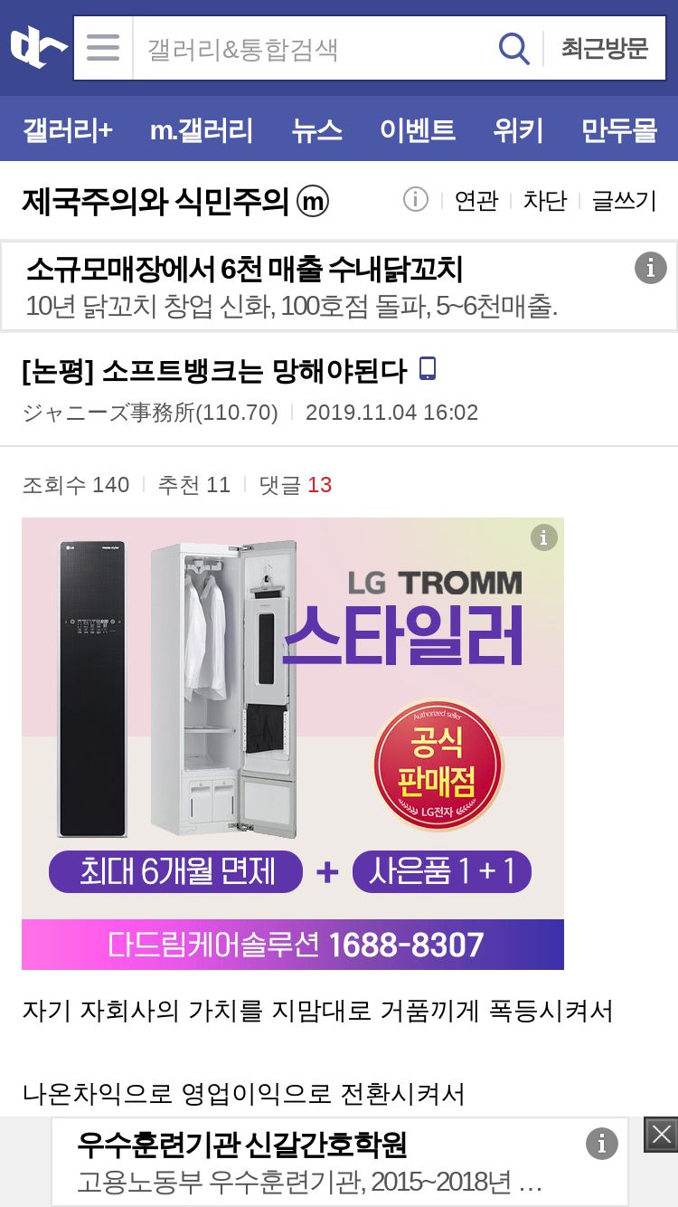Tap the info icon on chicken skewer ad
This screenshot has width=678, height=1207.
coord(650,268)
